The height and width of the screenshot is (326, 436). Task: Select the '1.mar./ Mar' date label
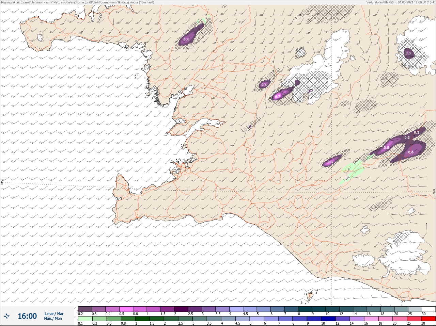click(53, 314)
